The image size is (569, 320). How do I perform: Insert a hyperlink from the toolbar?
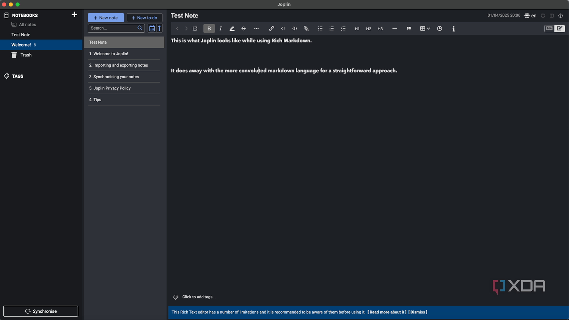coord(272,28)
